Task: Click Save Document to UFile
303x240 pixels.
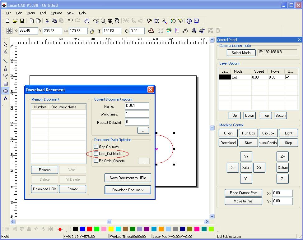Action: [x=128, y=178]
